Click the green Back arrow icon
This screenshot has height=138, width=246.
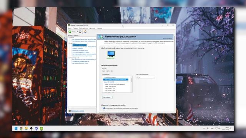(70, 32)
